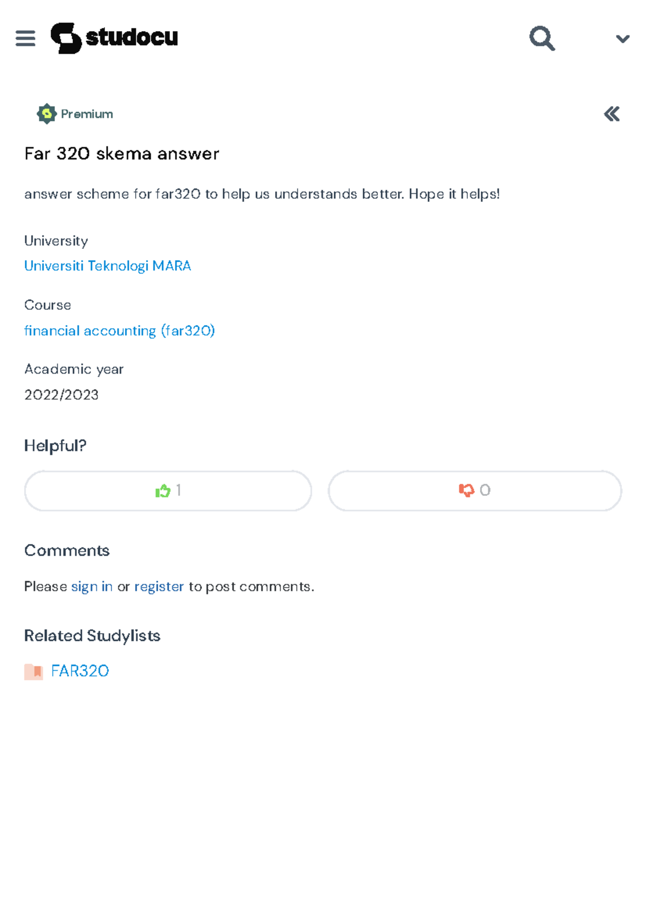Open the search function
Screen dimensions: 646x914
pos(542,38)
